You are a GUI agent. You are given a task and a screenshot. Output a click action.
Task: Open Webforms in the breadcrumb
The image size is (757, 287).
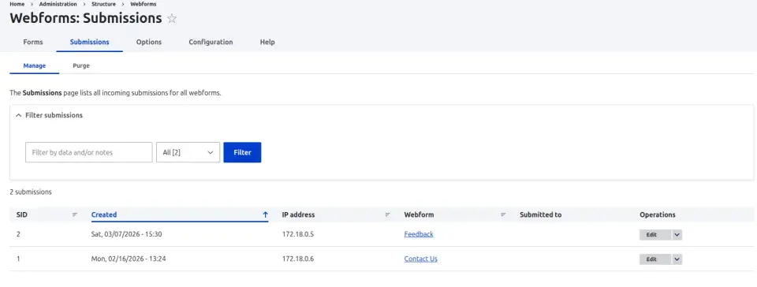[144, 4]
